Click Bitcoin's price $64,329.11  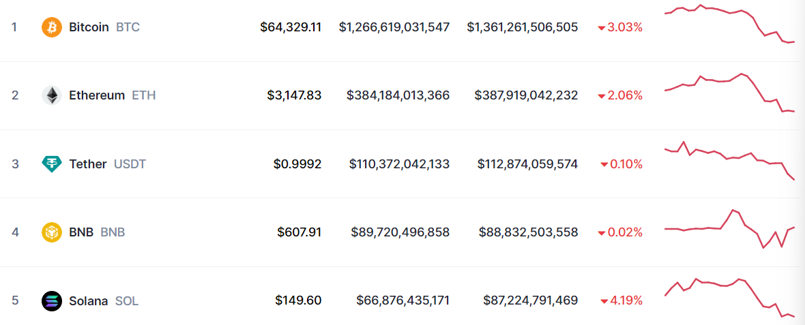click(x=291, y=27)
